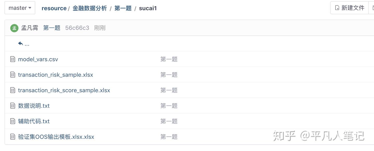374x151 pixels.
Task: Open commit hash 56c66c3
Action: [77, 28]
